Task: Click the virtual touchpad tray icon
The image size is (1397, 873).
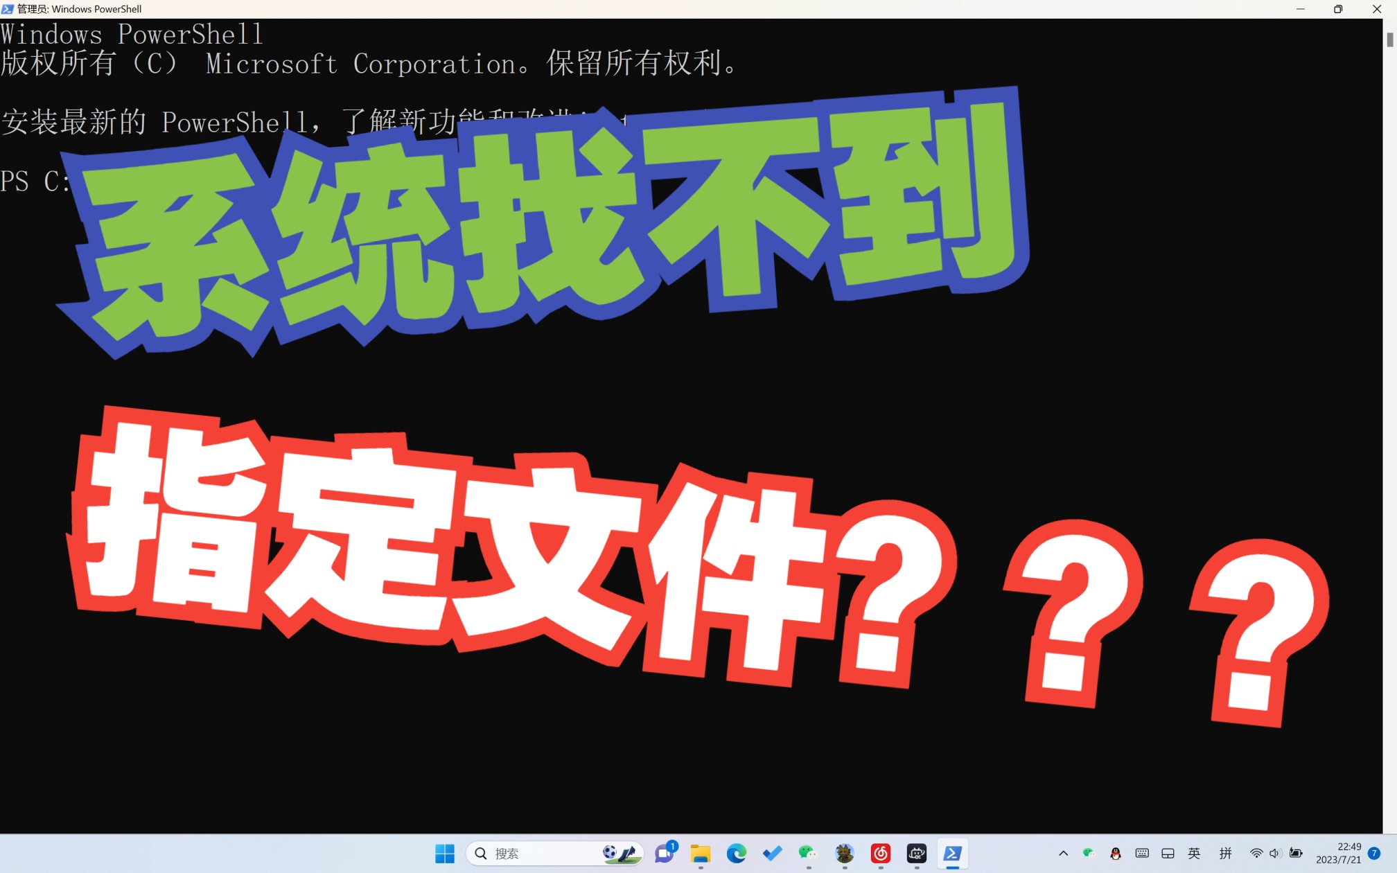Action: coord(1168,854)
